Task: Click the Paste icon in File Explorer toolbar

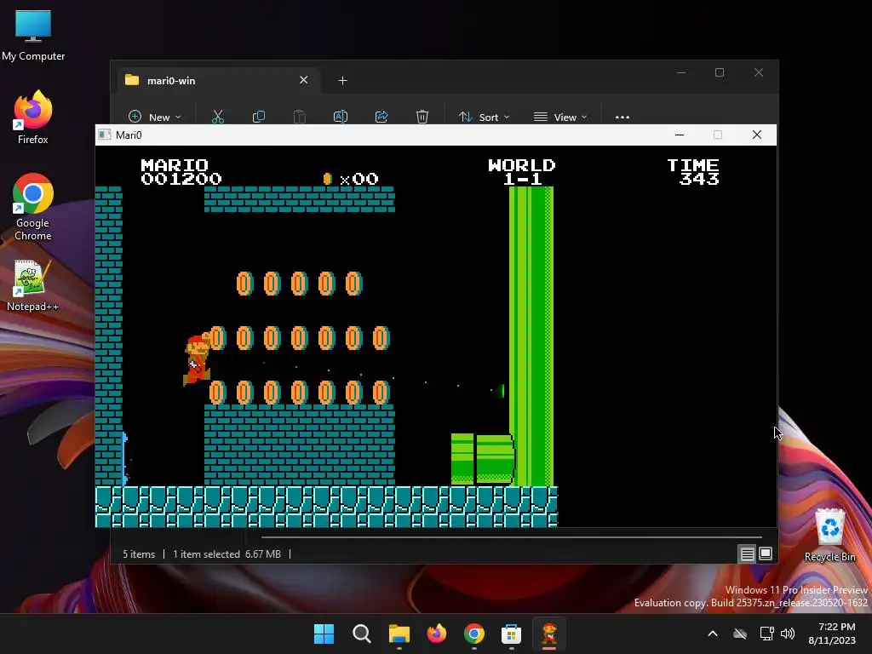Action: click(x=299, y=117)
